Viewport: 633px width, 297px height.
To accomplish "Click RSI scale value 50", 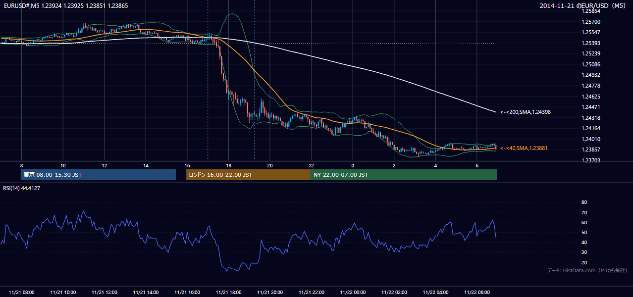I will tap(584, 232).
